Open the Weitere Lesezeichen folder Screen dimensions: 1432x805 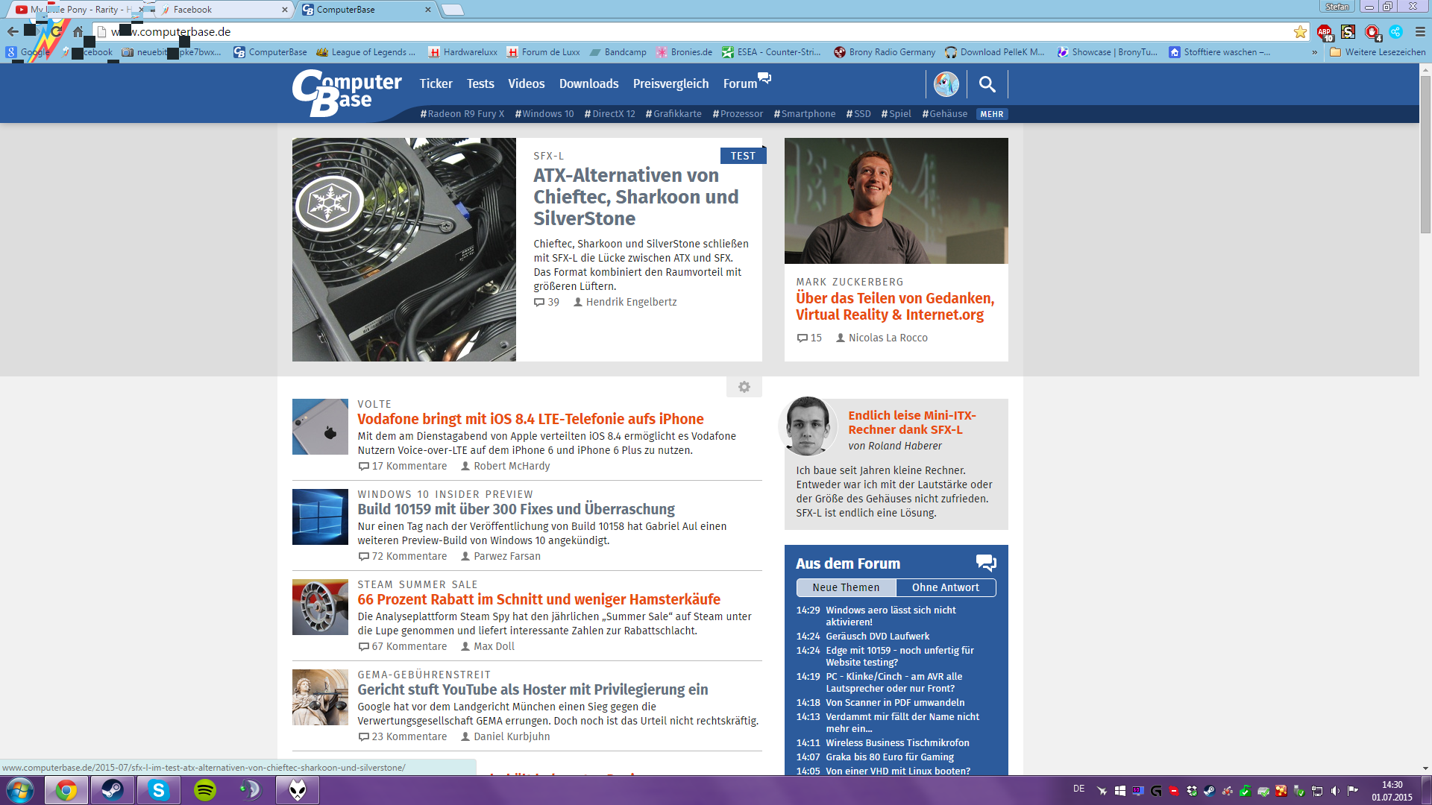click(x=1378, y=52)
